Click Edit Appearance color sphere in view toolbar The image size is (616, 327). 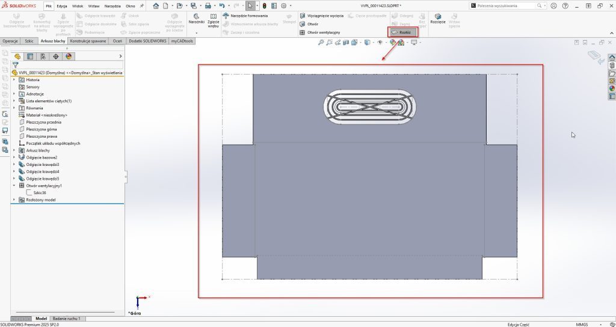[392, 43]
